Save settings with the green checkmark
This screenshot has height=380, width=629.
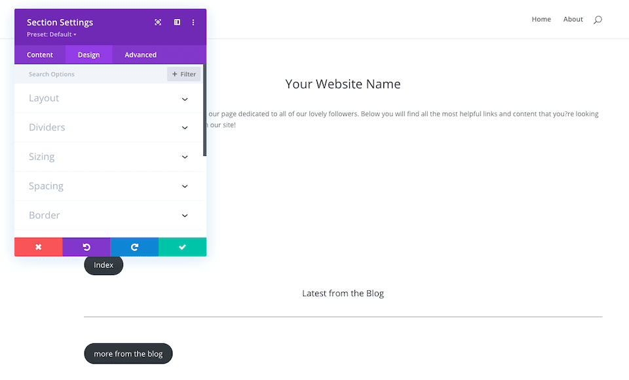click(182, 247)
